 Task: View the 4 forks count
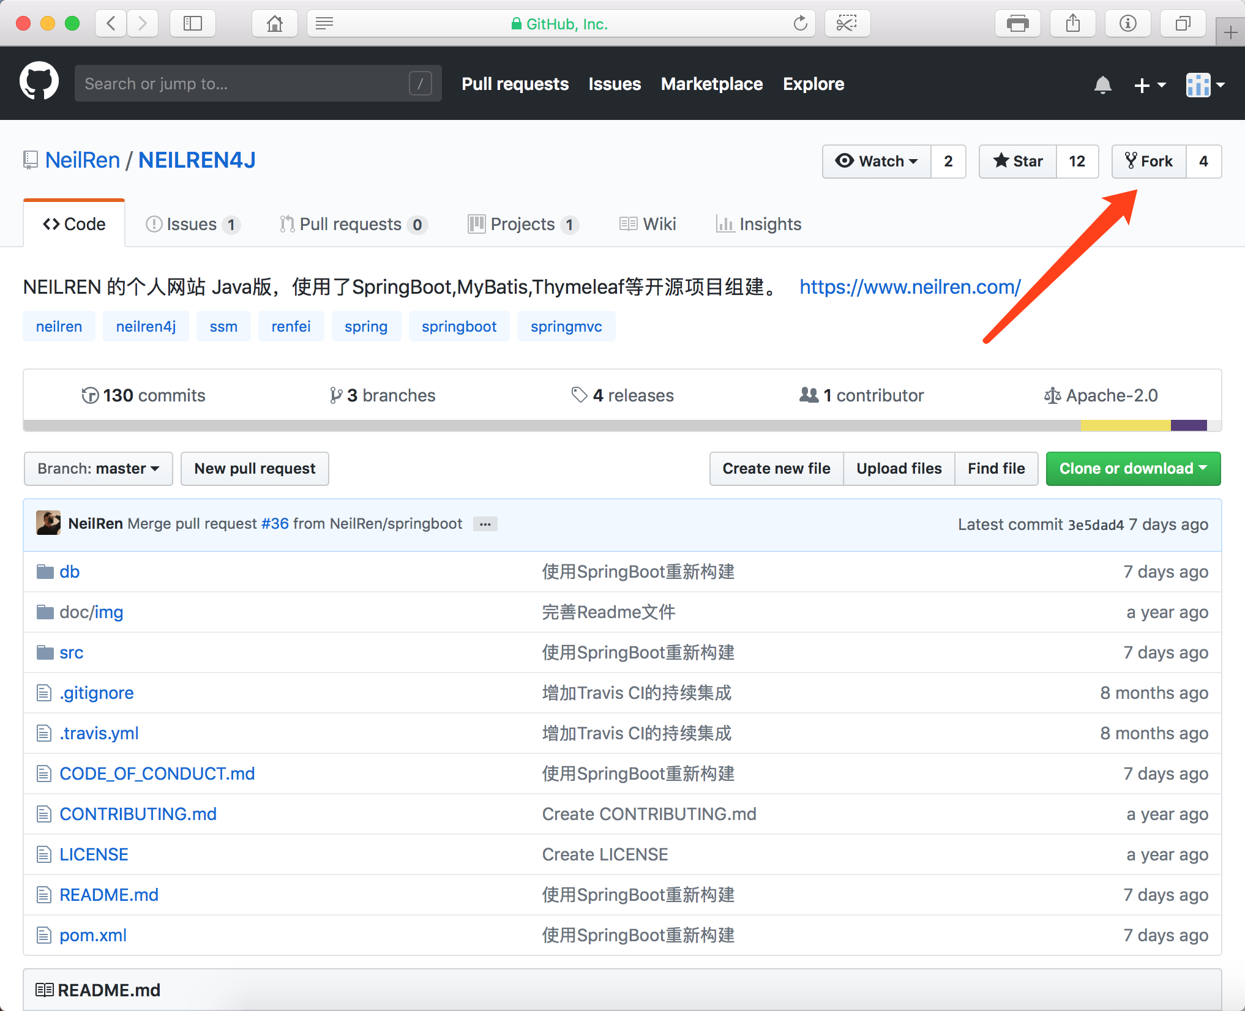coord(1204,161)
